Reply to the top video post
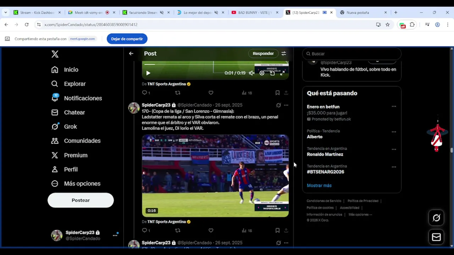454x255 pixels. [x=145, y=93]
